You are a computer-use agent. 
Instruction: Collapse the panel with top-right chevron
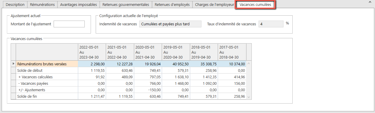(x=370, y=2)
